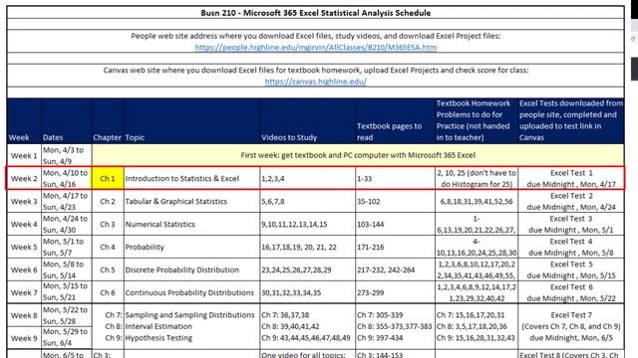Select the 'Excel Tests downloaded' header cell
638x358 pixels.
571,121
